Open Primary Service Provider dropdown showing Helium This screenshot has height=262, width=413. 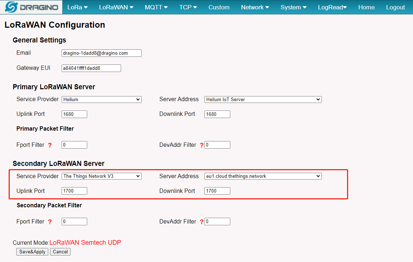click(101, 99)
